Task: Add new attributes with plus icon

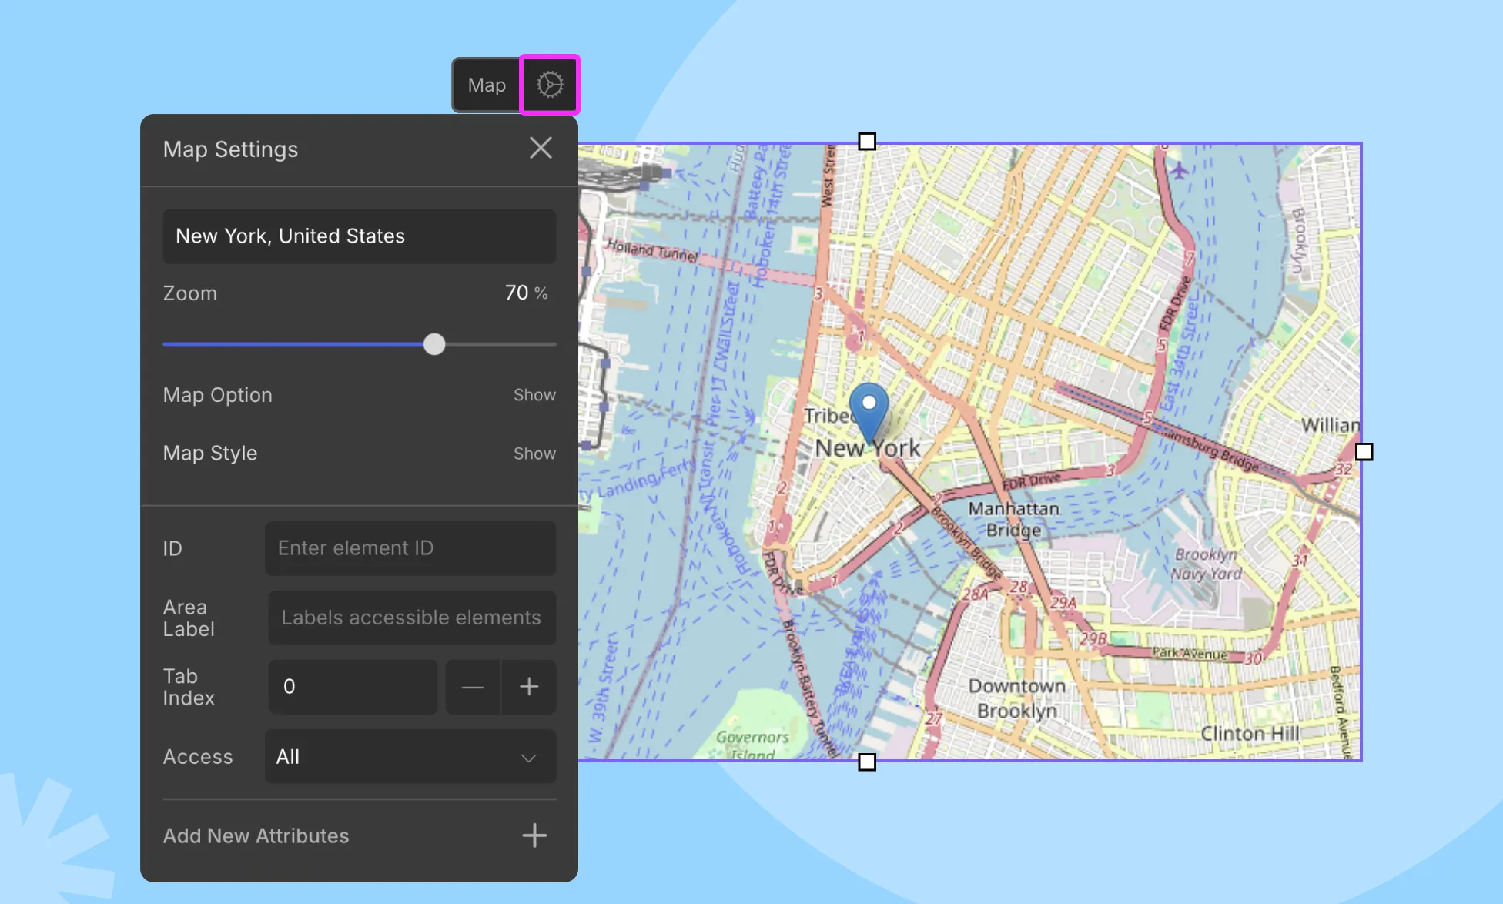Action: 534,835
